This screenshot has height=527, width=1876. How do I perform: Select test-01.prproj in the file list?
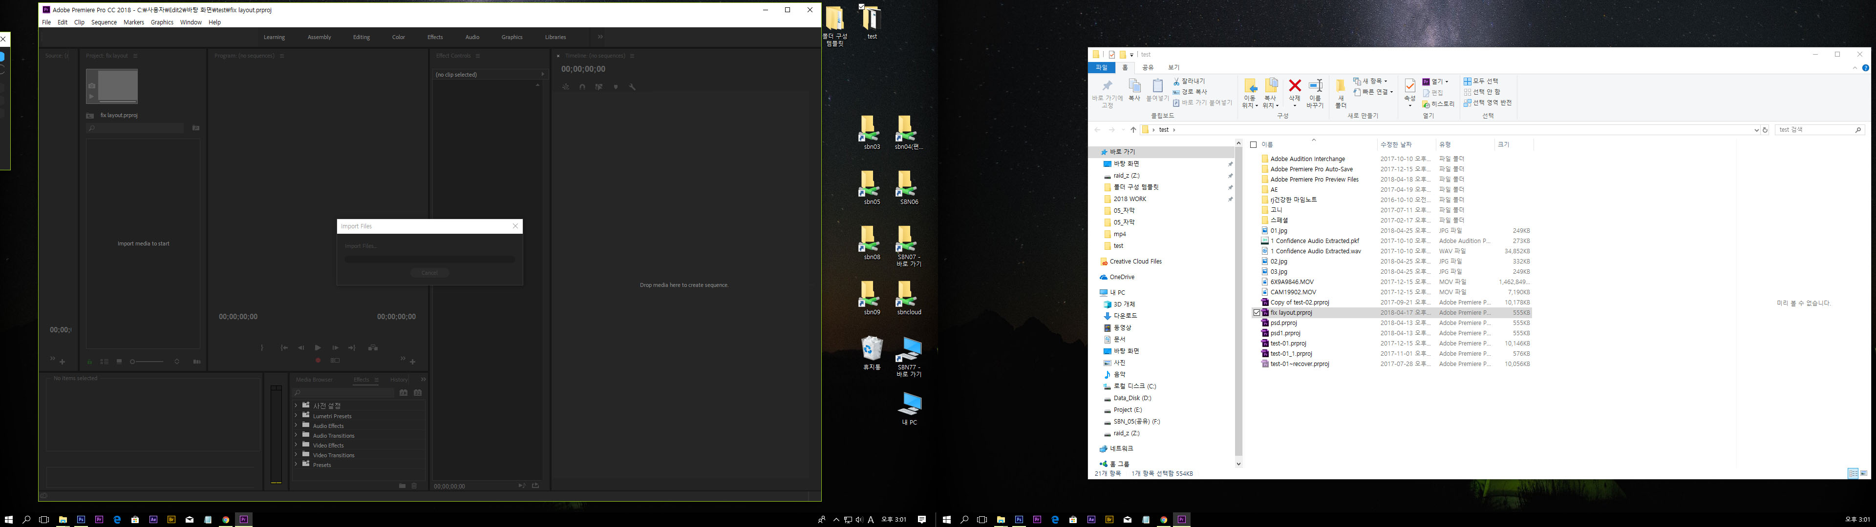pos(1288,344)
